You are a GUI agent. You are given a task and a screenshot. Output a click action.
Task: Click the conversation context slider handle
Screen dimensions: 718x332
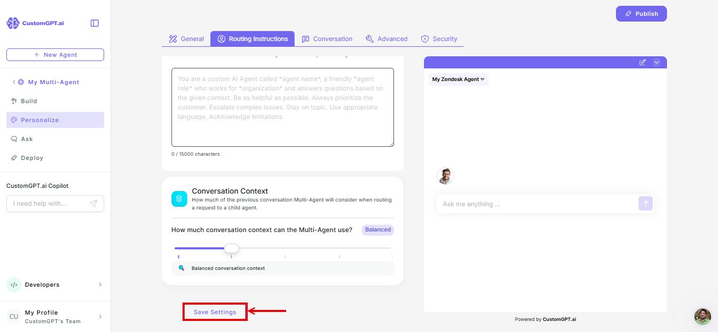pos(231,248)
